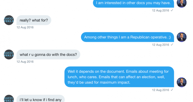The height and width of the screenshot is (102, 193).
Task: Click 12 Aug 2016 timestamp under "Republican operative"
Action: [x=160, y=45]
